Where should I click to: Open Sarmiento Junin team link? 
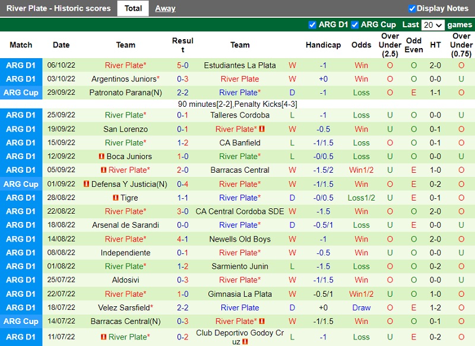[240, 266]
